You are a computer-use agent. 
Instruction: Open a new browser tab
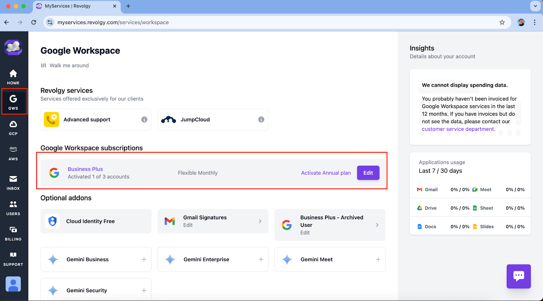[x=128, y=6]
